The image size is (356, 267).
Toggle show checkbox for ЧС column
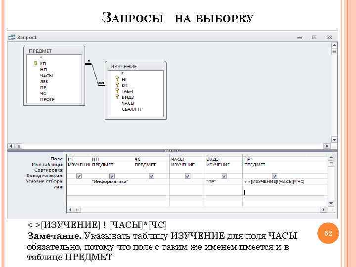click(x=151, y=176)
